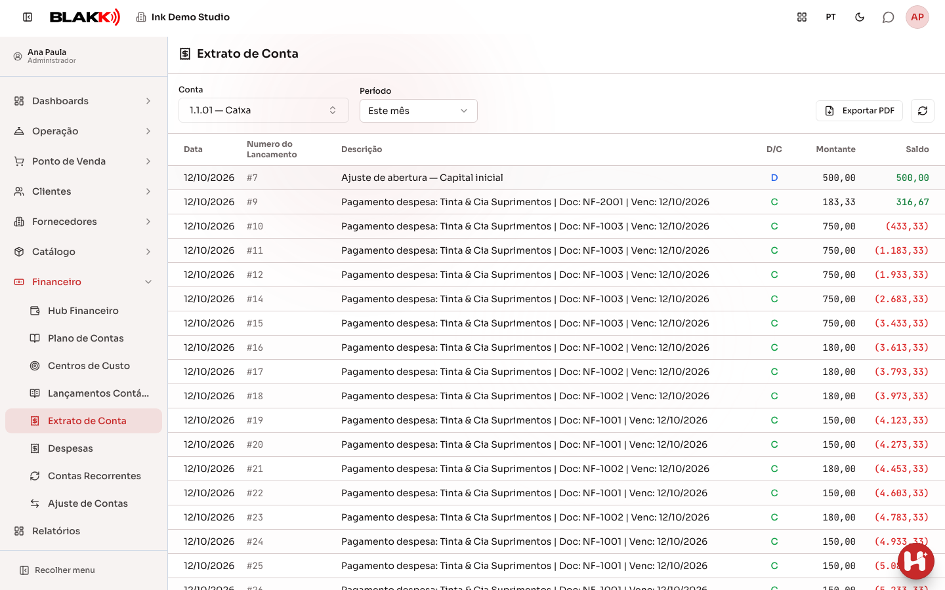Open the Período dropdown
The height and width of the screenshot is (590, 945).
[418, 111]
